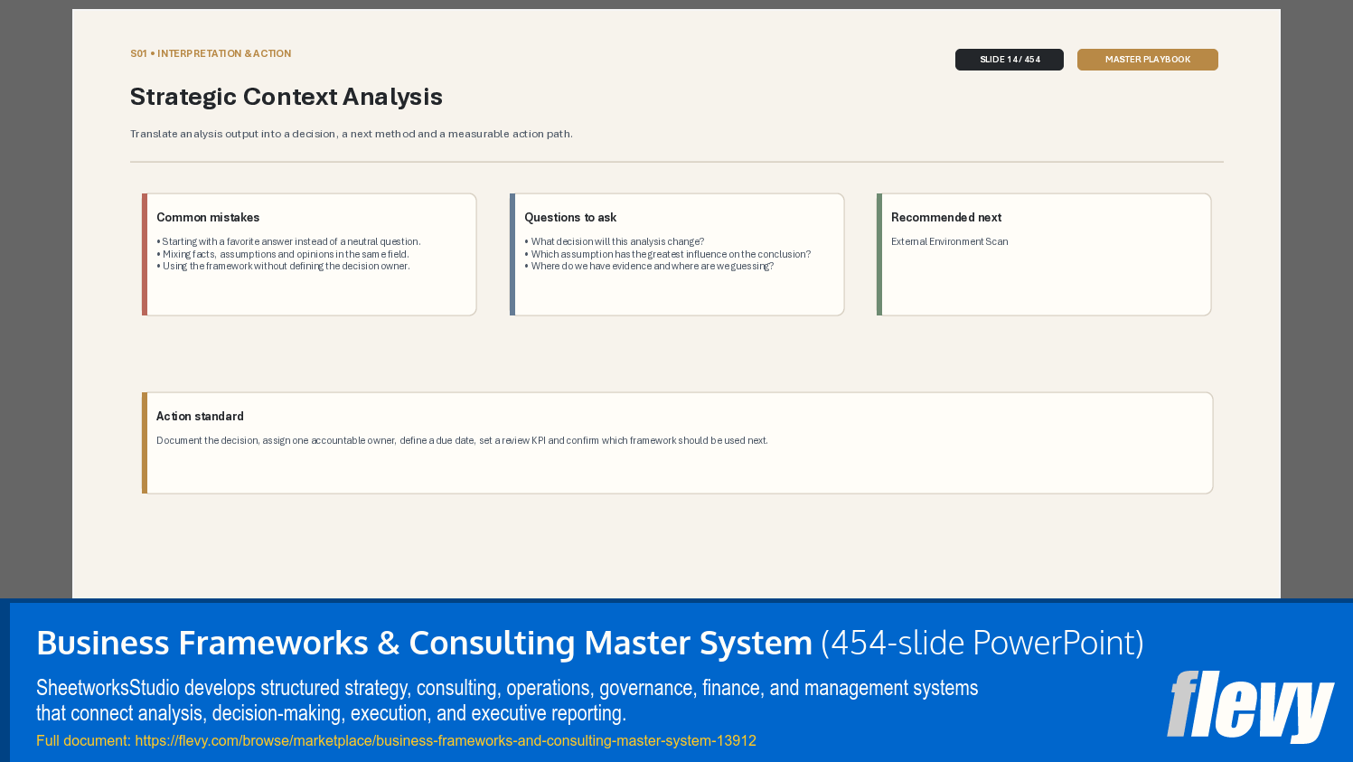This screenshot has width=1353, height=762.
Task: Select the Strategic Context Analysis title
Action: coord(287,97)
